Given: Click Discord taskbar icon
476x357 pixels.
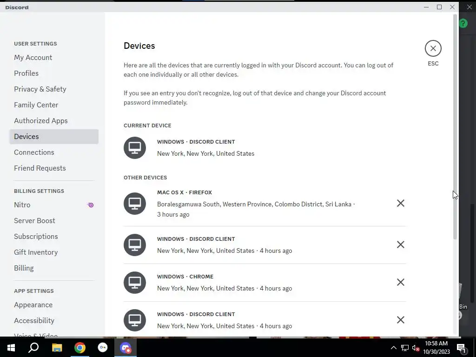Looking at the screenshot, I should (x=126, y=348).
